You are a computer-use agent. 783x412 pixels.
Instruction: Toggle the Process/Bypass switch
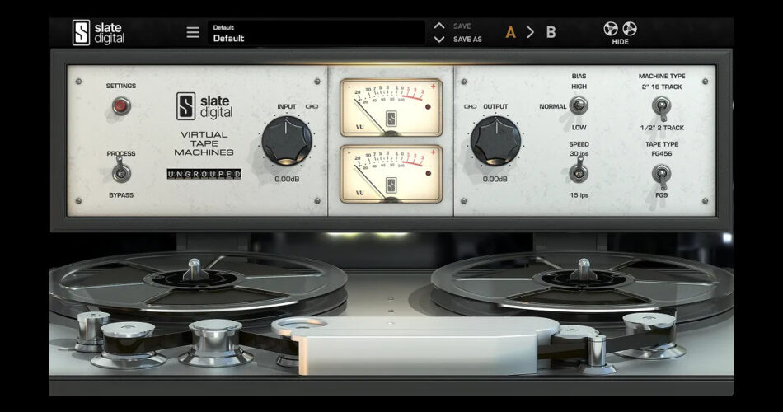pos(121,172)
